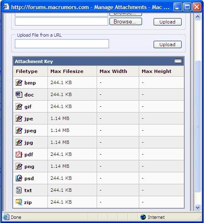Click the zip archive icon
This screenshot has height=223, width=204.
pyautogui.click(x=19, y=202)
